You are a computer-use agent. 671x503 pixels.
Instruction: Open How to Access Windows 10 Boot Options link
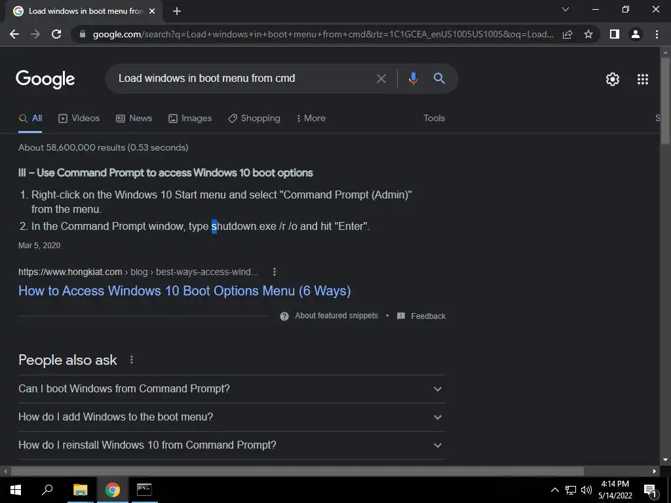(184, 291)
